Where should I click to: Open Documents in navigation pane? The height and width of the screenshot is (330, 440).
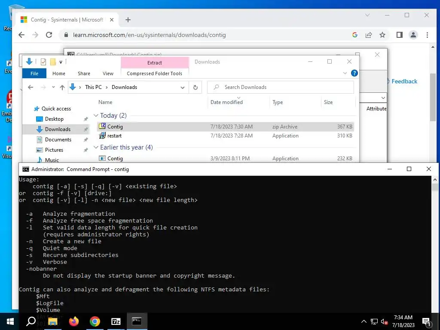pyautogui.click(x=58, y=140)
